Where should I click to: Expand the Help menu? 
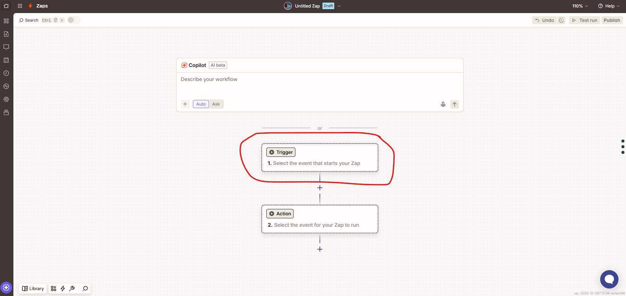click(x=609, y=6)
